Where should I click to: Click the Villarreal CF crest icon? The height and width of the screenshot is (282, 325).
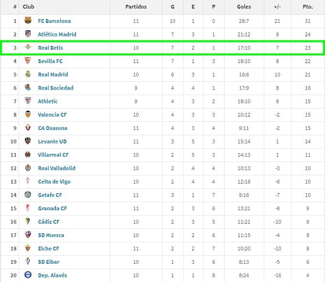tap(28, 155)
